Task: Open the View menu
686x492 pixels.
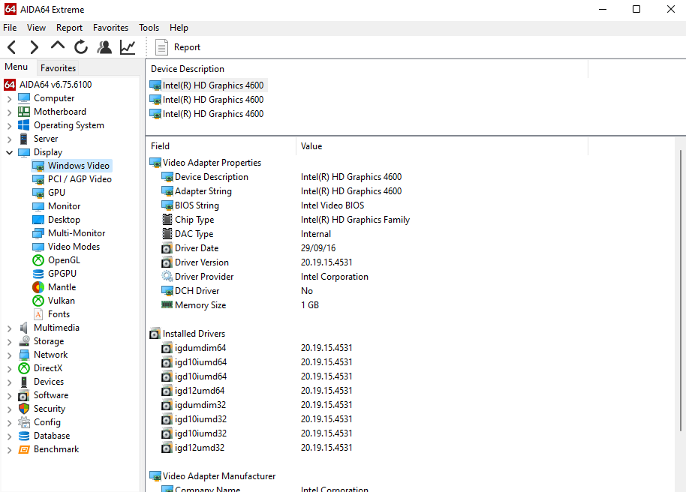Action: pyautogui.click(x=36, y=28)
